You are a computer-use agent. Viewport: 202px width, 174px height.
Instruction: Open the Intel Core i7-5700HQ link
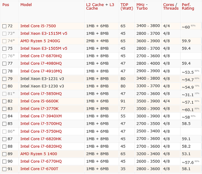pos(41,124)
